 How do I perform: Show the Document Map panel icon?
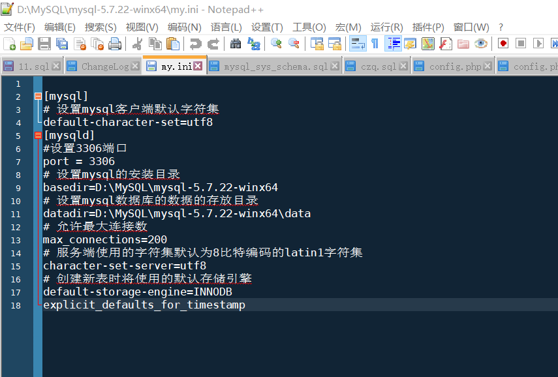pos(428,44)
